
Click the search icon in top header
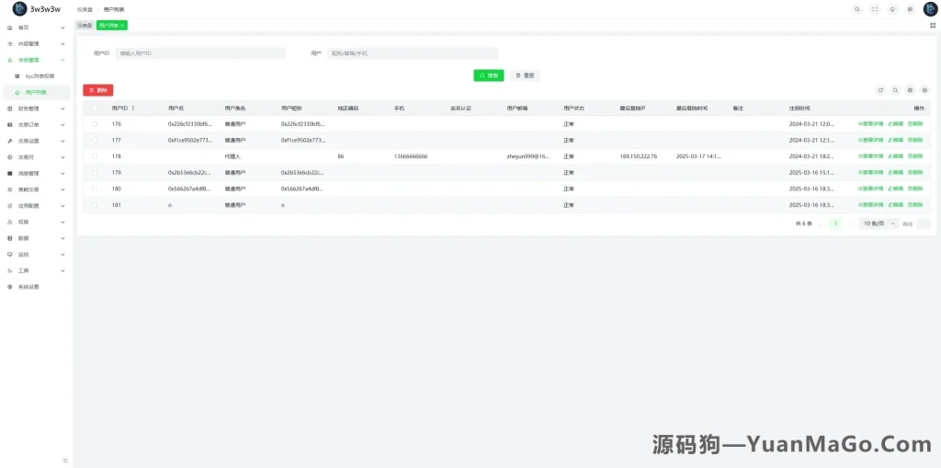(x=857, y=9)
